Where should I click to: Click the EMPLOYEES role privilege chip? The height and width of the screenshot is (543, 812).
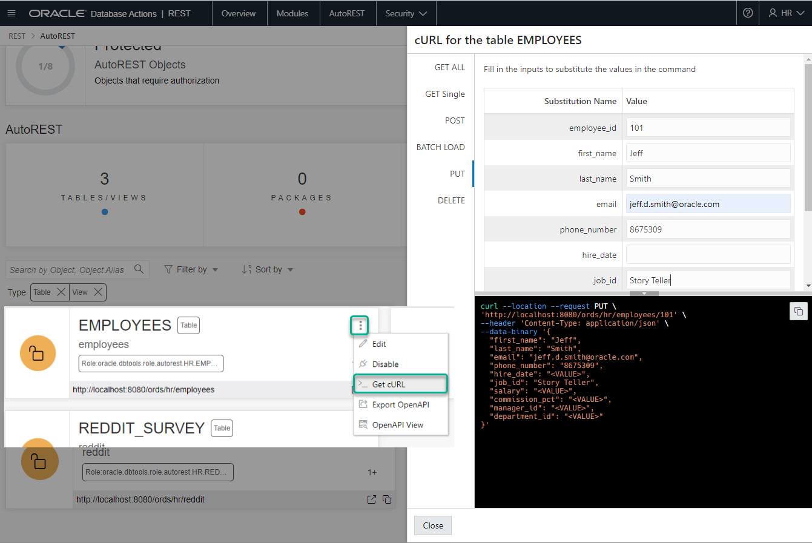pyautogui.click(x=151, y=363)
